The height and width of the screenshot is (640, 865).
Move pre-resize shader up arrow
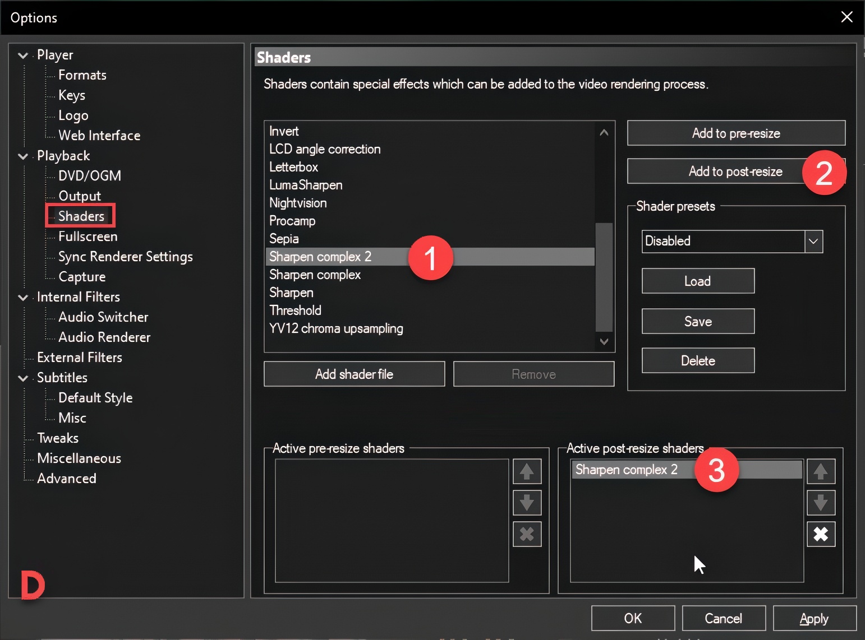click(x=527, y=471)
